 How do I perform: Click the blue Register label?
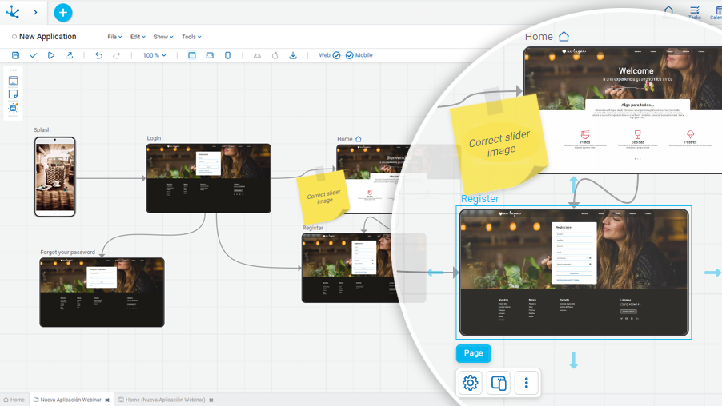tap(479, 199)
